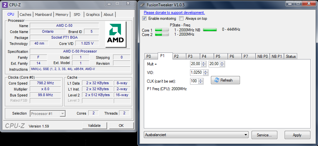Image resolution: width=318 pixels, height=146 pixels.
Task: Toggle the Always on top checkbox
Action: point(181,18)
